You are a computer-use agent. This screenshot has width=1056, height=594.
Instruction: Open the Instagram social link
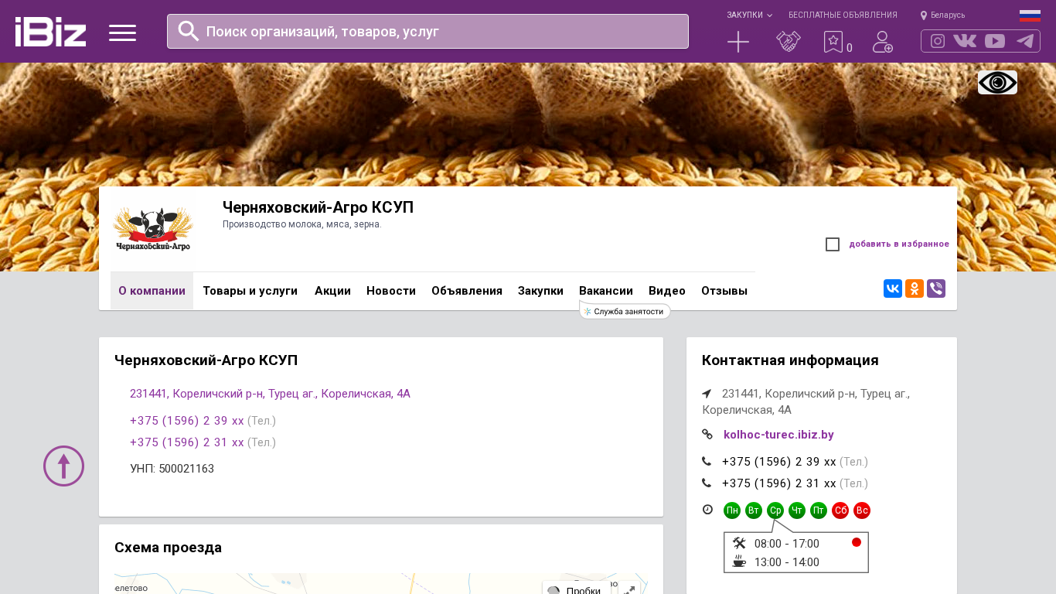coord(938,41)
